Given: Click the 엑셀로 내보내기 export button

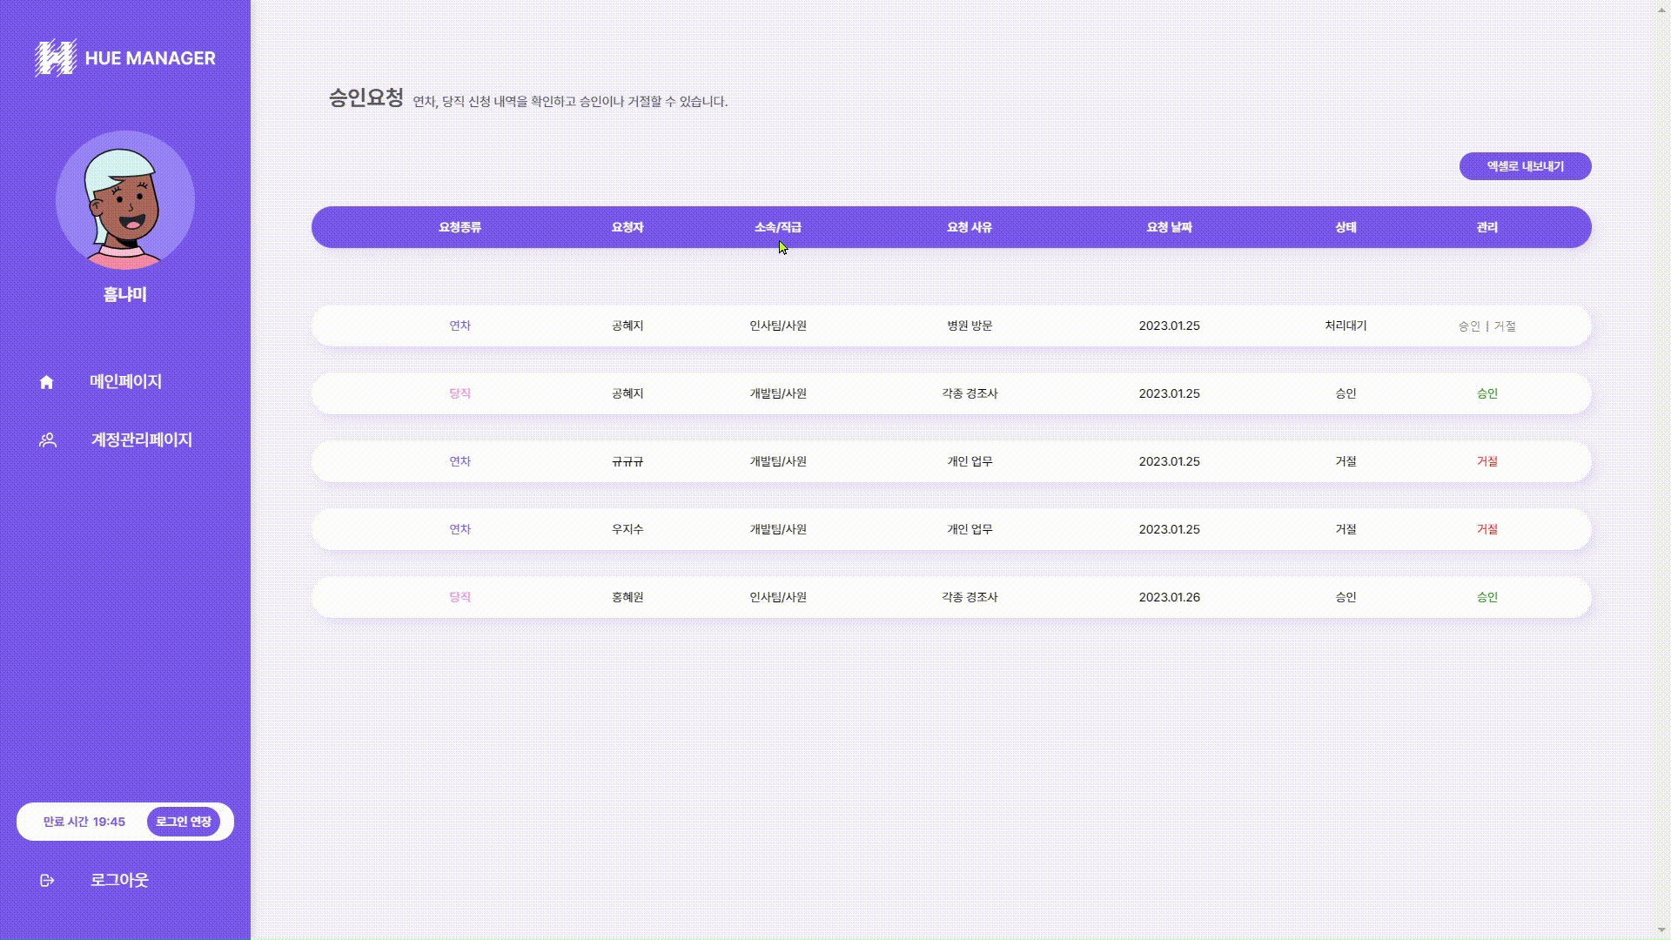Looking at the screenshot, I should pos(1524,166).
